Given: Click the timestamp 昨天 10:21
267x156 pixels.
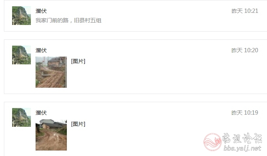Looking at the screenshot, I should coord(245,11).
